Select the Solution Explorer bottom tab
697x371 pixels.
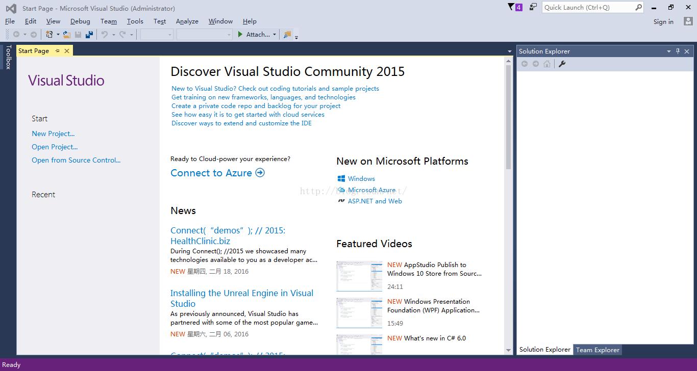coord(545,350)
